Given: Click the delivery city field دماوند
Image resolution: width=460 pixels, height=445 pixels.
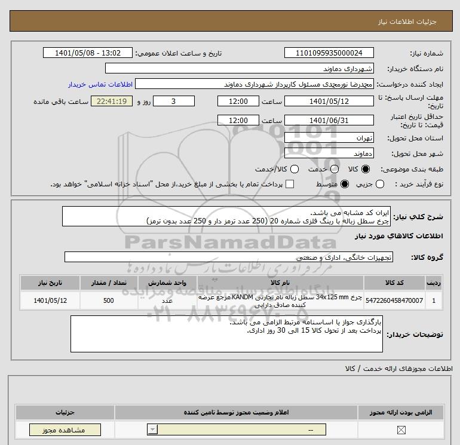Looking at the screenshot, I should click(329, 153).
